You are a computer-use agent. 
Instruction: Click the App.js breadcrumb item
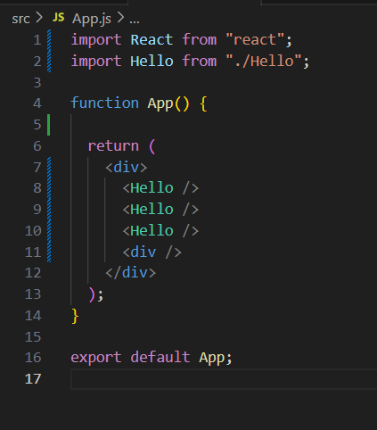click(x=92, y=19)
